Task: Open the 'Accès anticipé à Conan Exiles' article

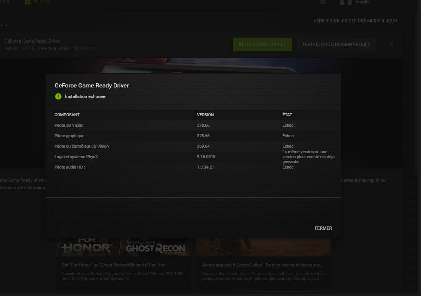Action: coord(262,265)
